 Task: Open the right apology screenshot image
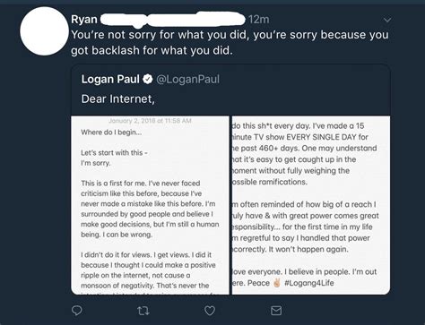(x=311, y=205)
